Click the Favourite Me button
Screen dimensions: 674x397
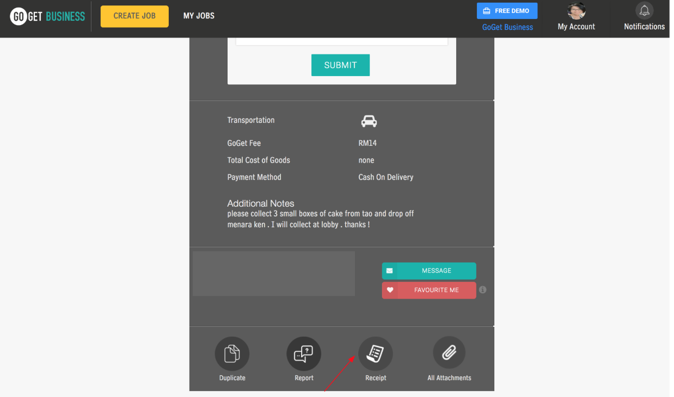pos(429,290)
